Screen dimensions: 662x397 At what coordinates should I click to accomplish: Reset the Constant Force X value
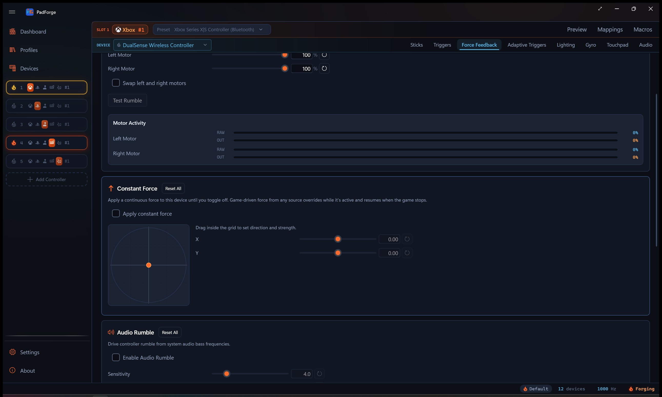pos(407,239)
